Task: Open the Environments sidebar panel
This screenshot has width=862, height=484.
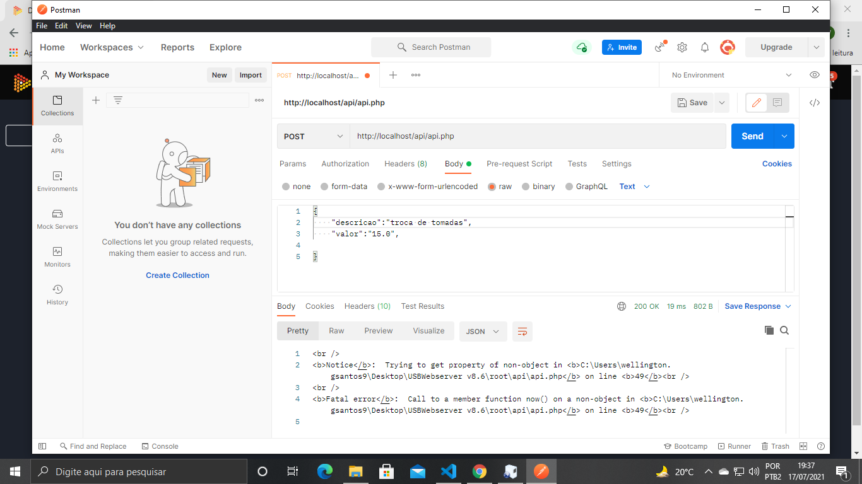Action: tap(57, 181)
